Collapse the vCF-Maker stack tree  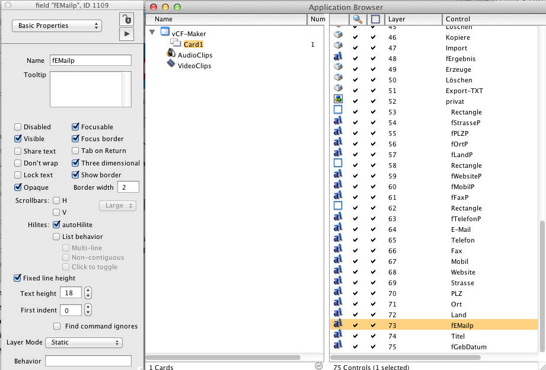pyautogui.click(x=153, y=33)
